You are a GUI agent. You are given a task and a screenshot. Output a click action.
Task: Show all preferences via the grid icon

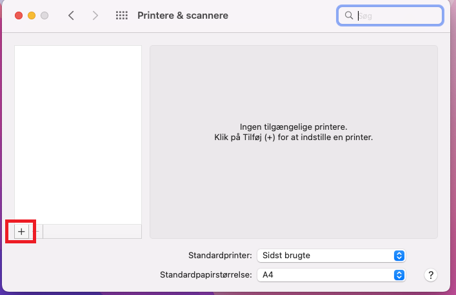click(x=121, y=15)
